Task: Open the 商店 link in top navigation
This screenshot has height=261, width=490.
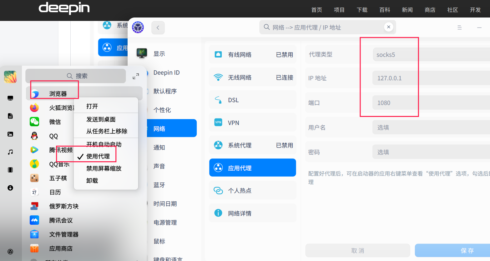Action: pyautogui.click(x=430, y=10)
